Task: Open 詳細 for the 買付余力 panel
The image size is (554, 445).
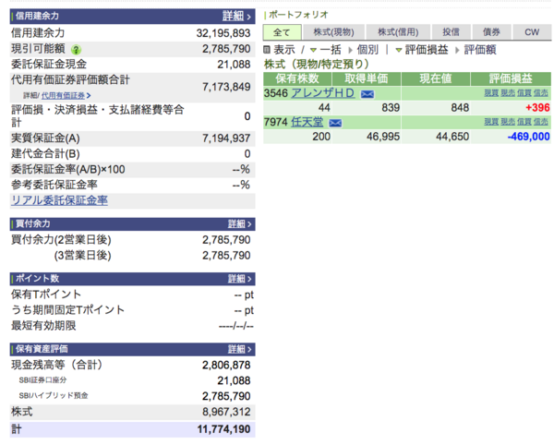Action: tap(239, 224)
